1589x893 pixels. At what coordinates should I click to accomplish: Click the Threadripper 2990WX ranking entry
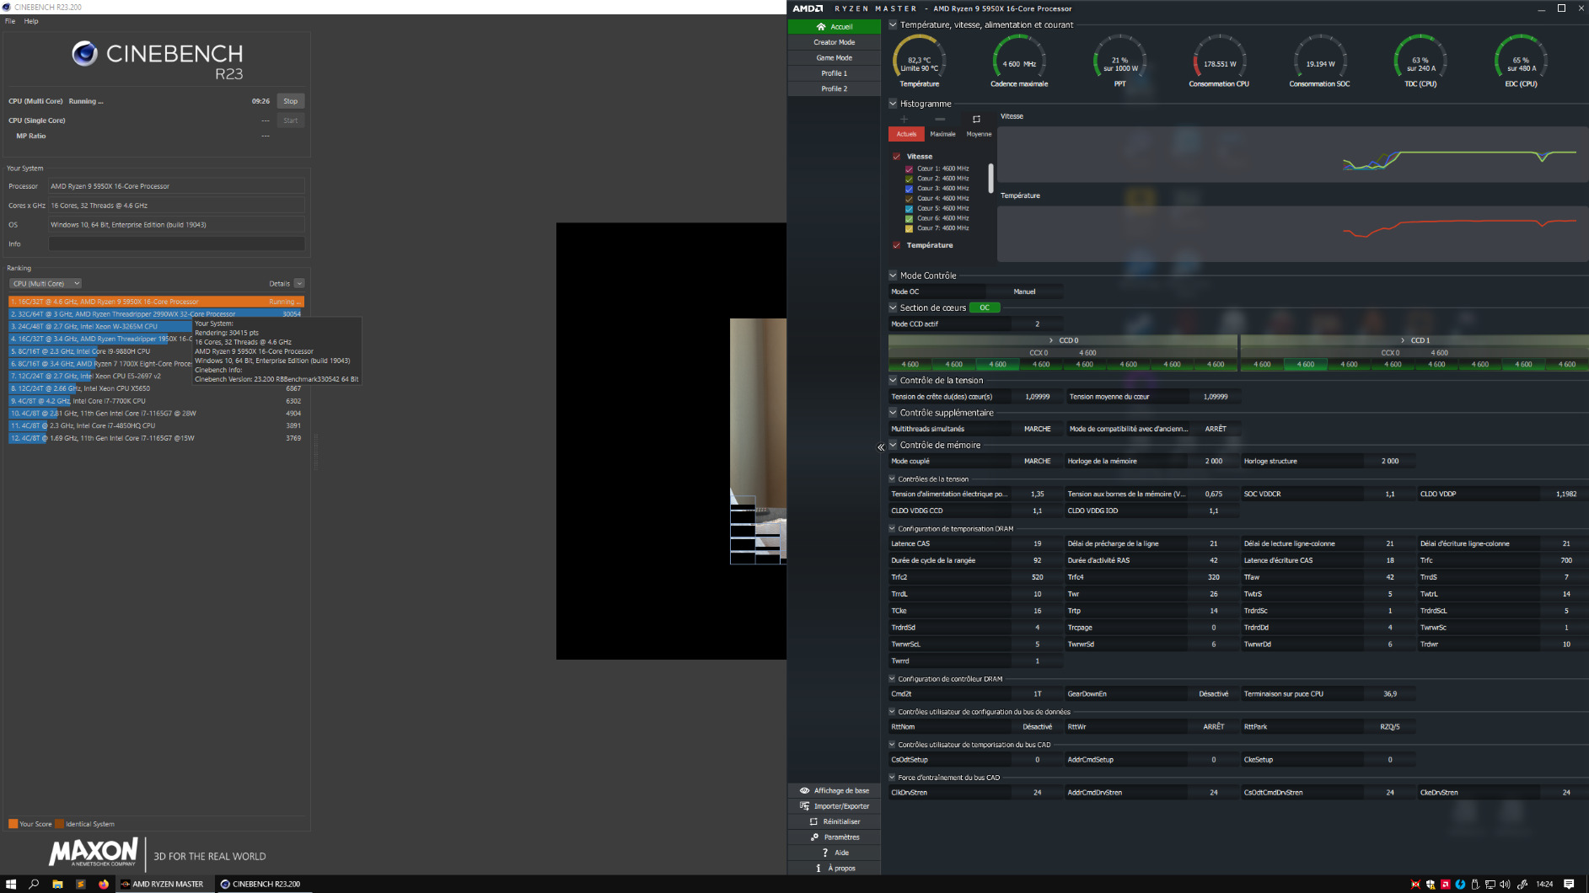pos(156,314)
